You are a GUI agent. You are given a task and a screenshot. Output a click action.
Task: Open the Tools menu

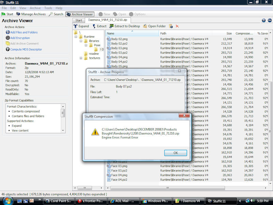tap(48, 8)
